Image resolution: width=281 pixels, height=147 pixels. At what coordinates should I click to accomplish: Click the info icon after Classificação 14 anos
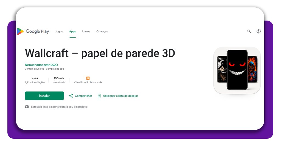(100, 82)
